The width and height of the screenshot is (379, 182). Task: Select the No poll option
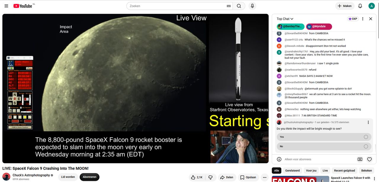point(324,146)
